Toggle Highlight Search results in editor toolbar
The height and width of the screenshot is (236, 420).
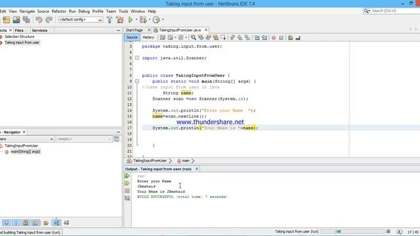coord(216,37)
